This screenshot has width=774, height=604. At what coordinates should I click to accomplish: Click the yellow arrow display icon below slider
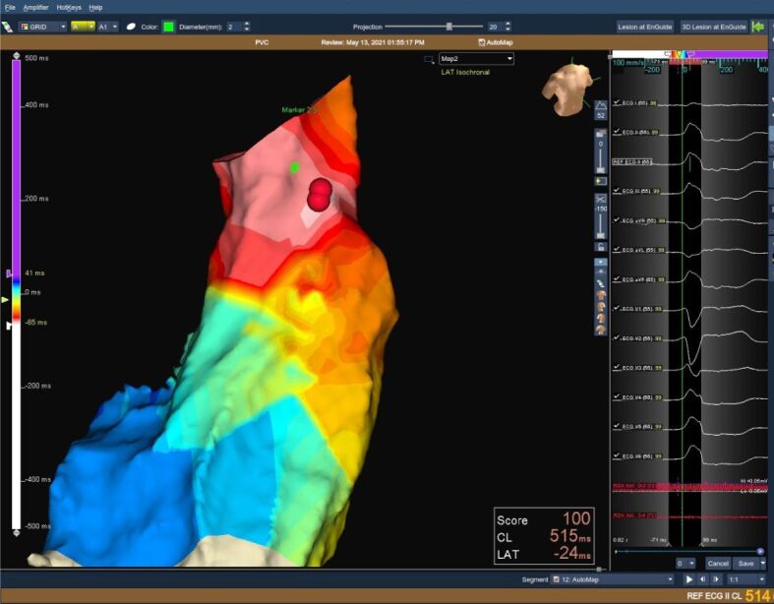[600, 181]
